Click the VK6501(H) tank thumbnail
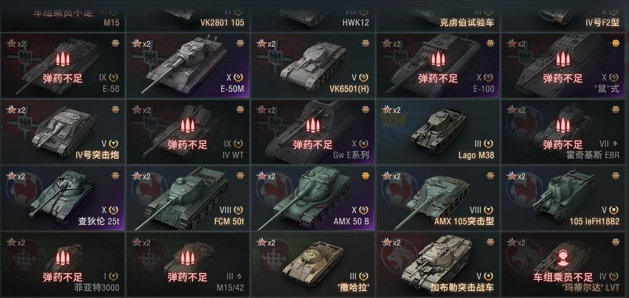The height and width of the screenshot is (298, 629). point(314,63)
